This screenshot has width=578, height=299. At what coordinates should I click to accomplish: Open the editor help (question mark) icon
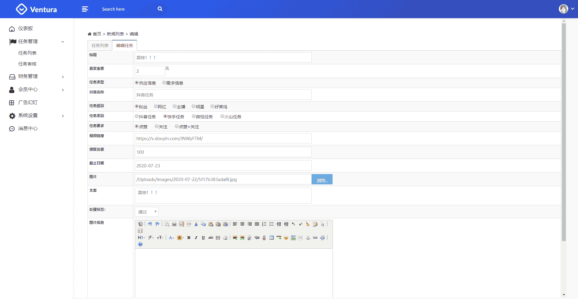pos(140,244)
